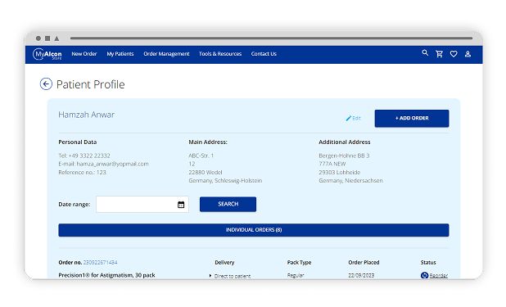Click the 29303 Lohheide line

(x=340, y=173)
